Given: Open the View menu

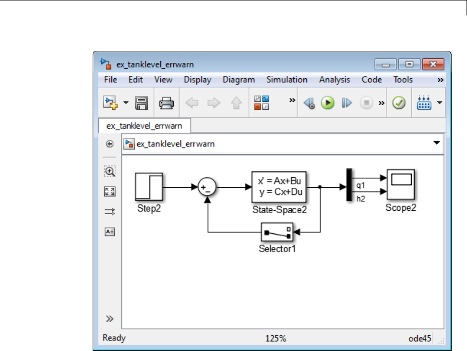Looking at the screenshot, I should pos(163,80).
